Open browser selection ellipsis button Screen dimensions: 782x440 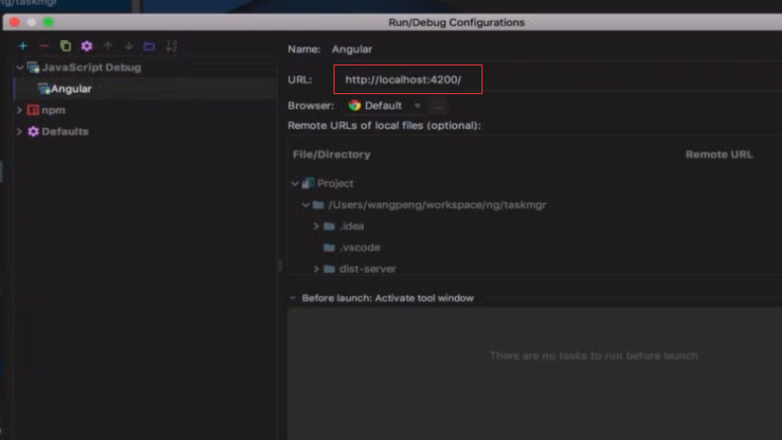439,106
